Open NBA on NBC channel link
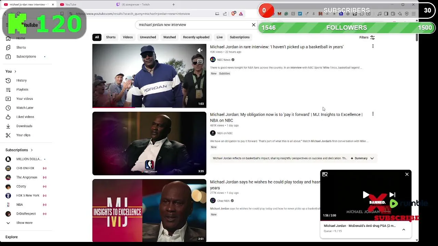438x246 pixels. [225, 133]
